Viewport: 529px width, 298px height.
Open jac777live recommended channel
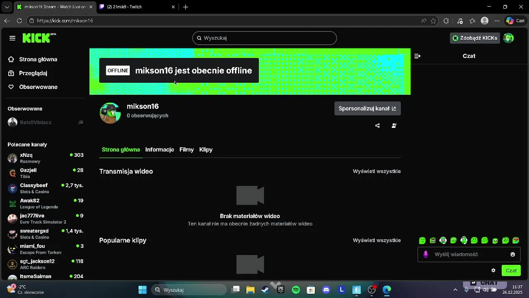point(45,219)
